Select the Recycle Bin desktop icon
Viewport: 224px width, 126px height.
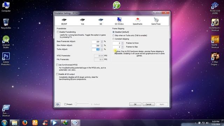[6, 24]
